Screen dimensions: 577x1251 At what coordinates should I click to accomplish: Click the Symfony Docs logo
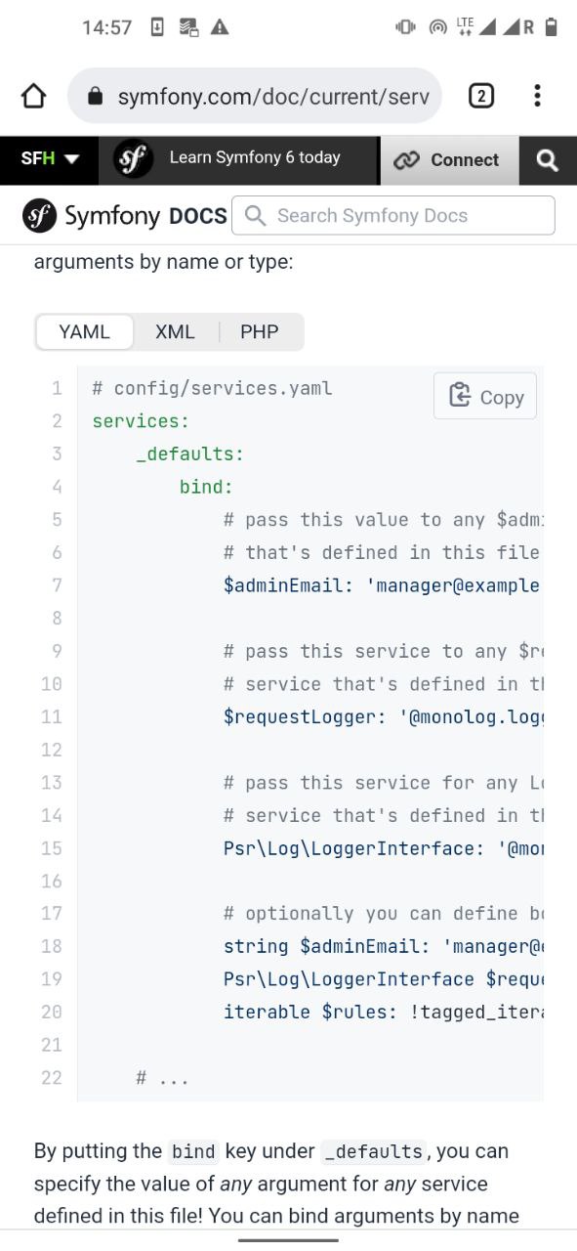(x=125, y=216)
